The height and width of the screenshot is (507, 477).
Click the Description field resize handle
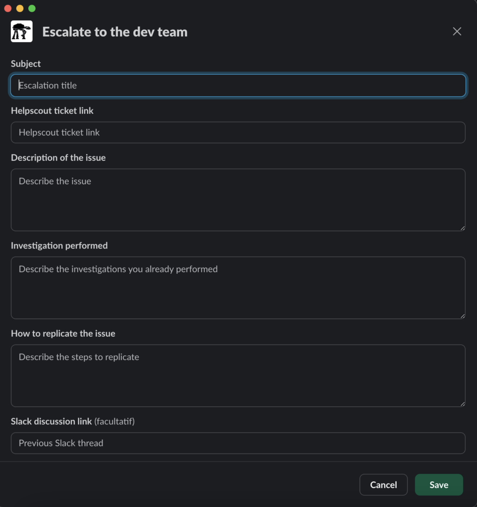[462, 228]
